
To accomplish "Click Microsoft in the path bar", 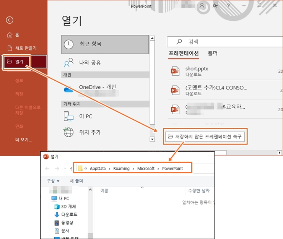I will pyautogui.click(x=146, y=169).
